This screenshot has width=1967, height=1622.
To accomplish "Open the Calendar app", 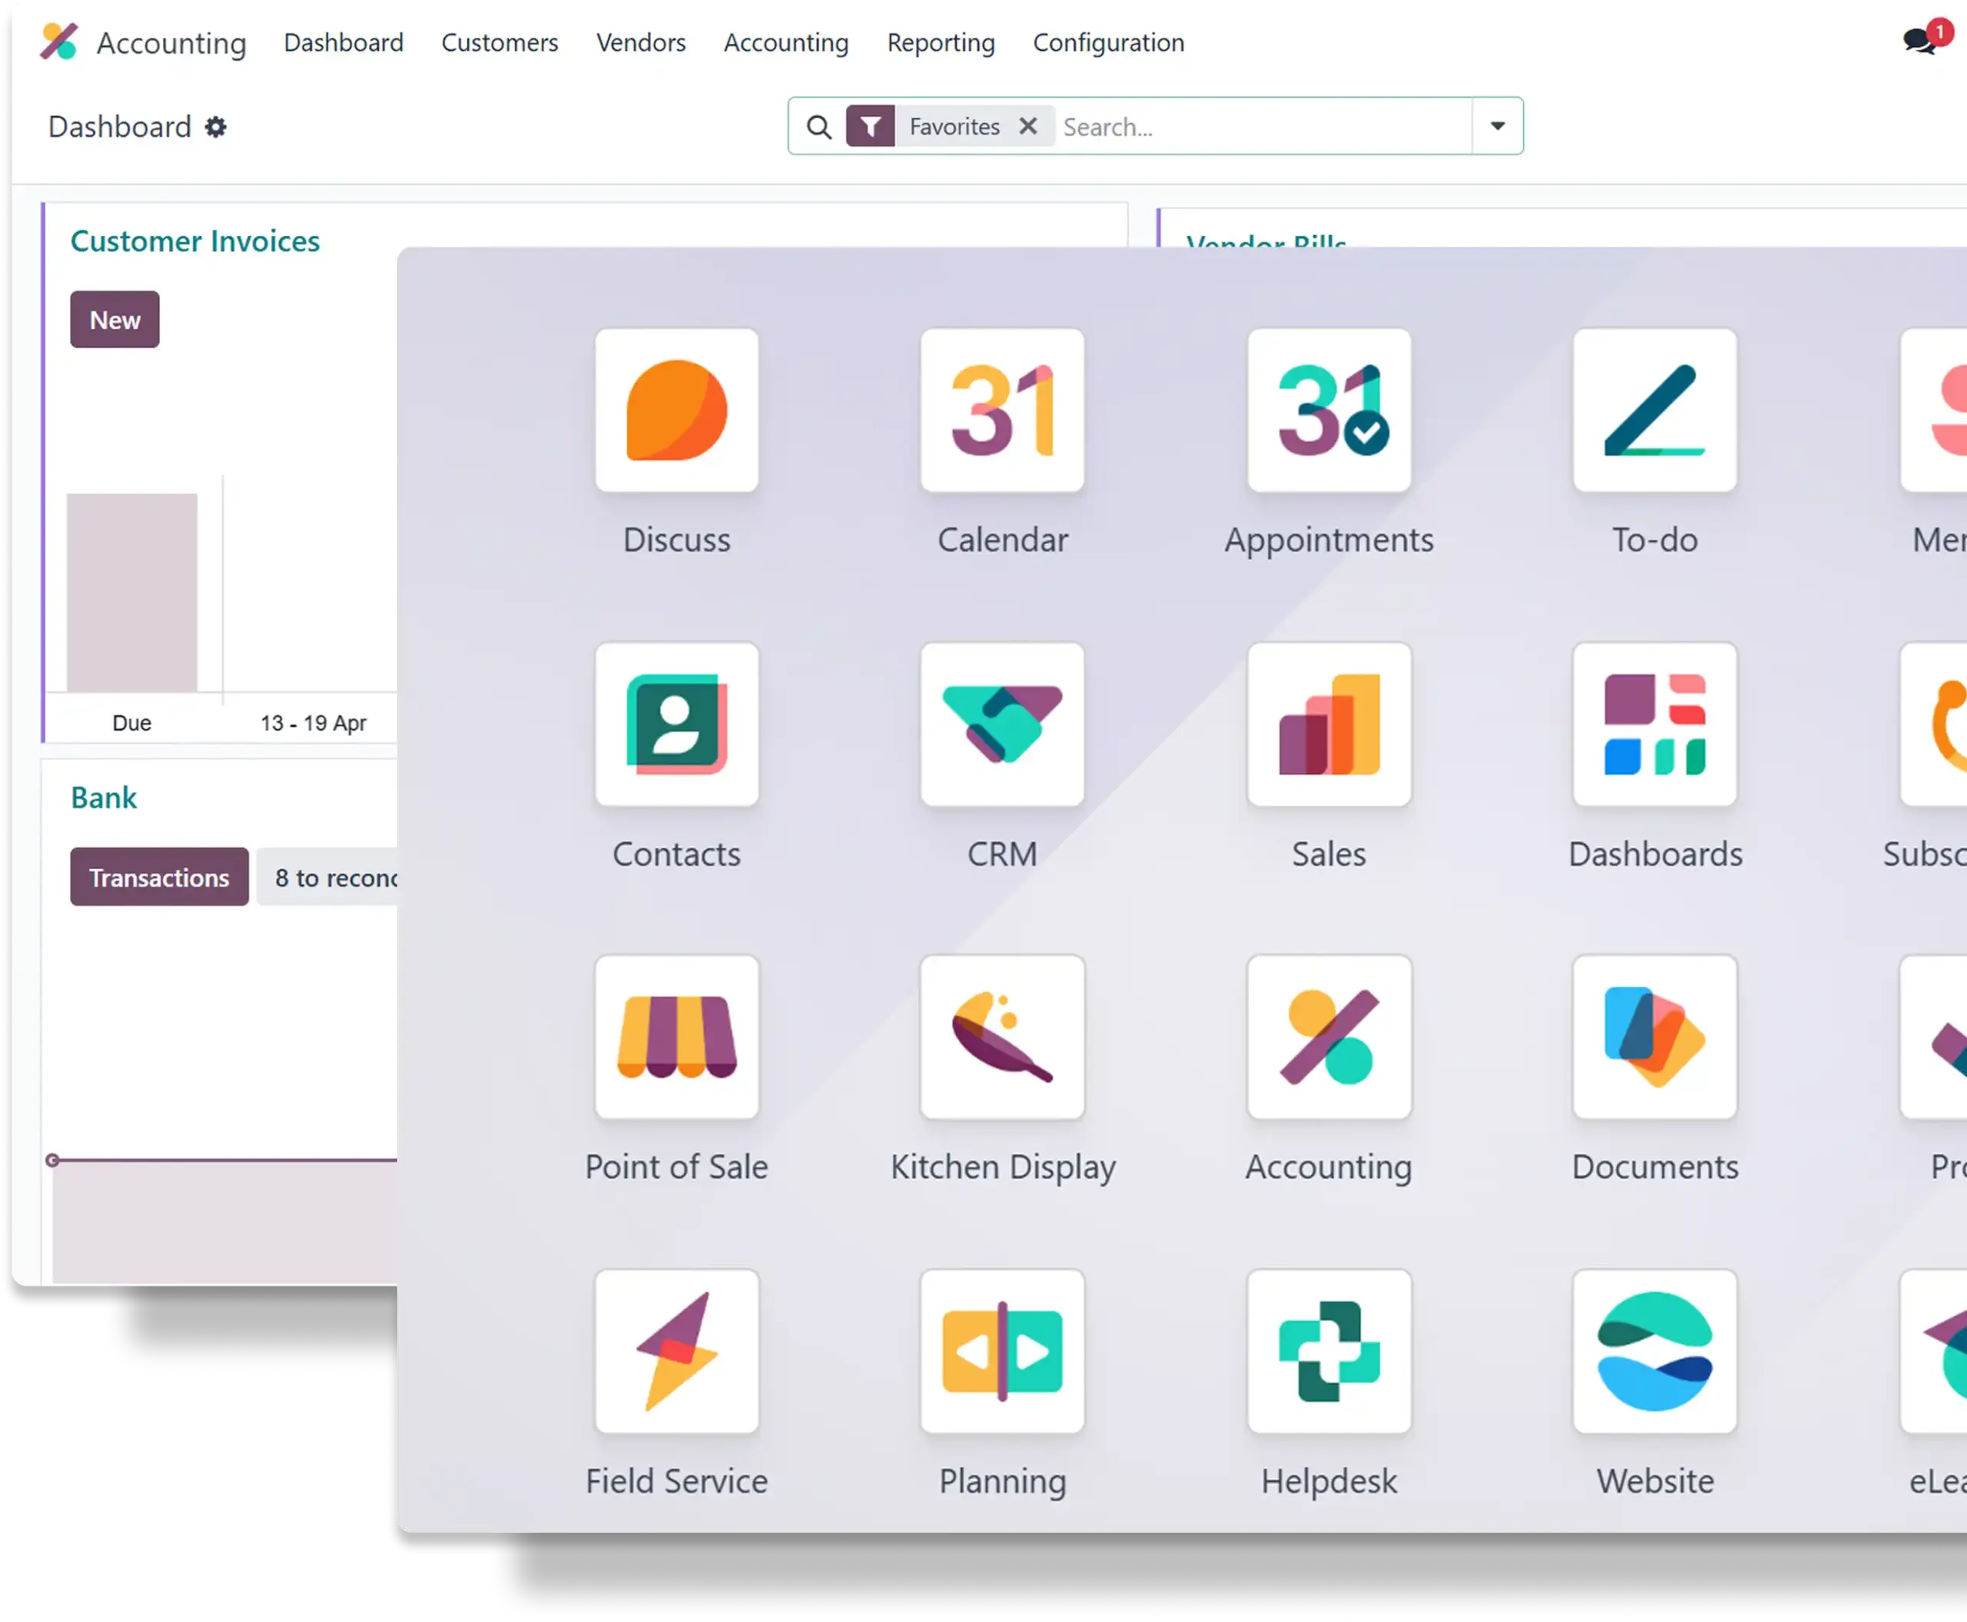I will point(1002,410).
